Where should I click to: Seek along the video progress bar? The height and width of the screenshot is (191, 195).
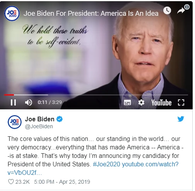(x=96, y=95)
